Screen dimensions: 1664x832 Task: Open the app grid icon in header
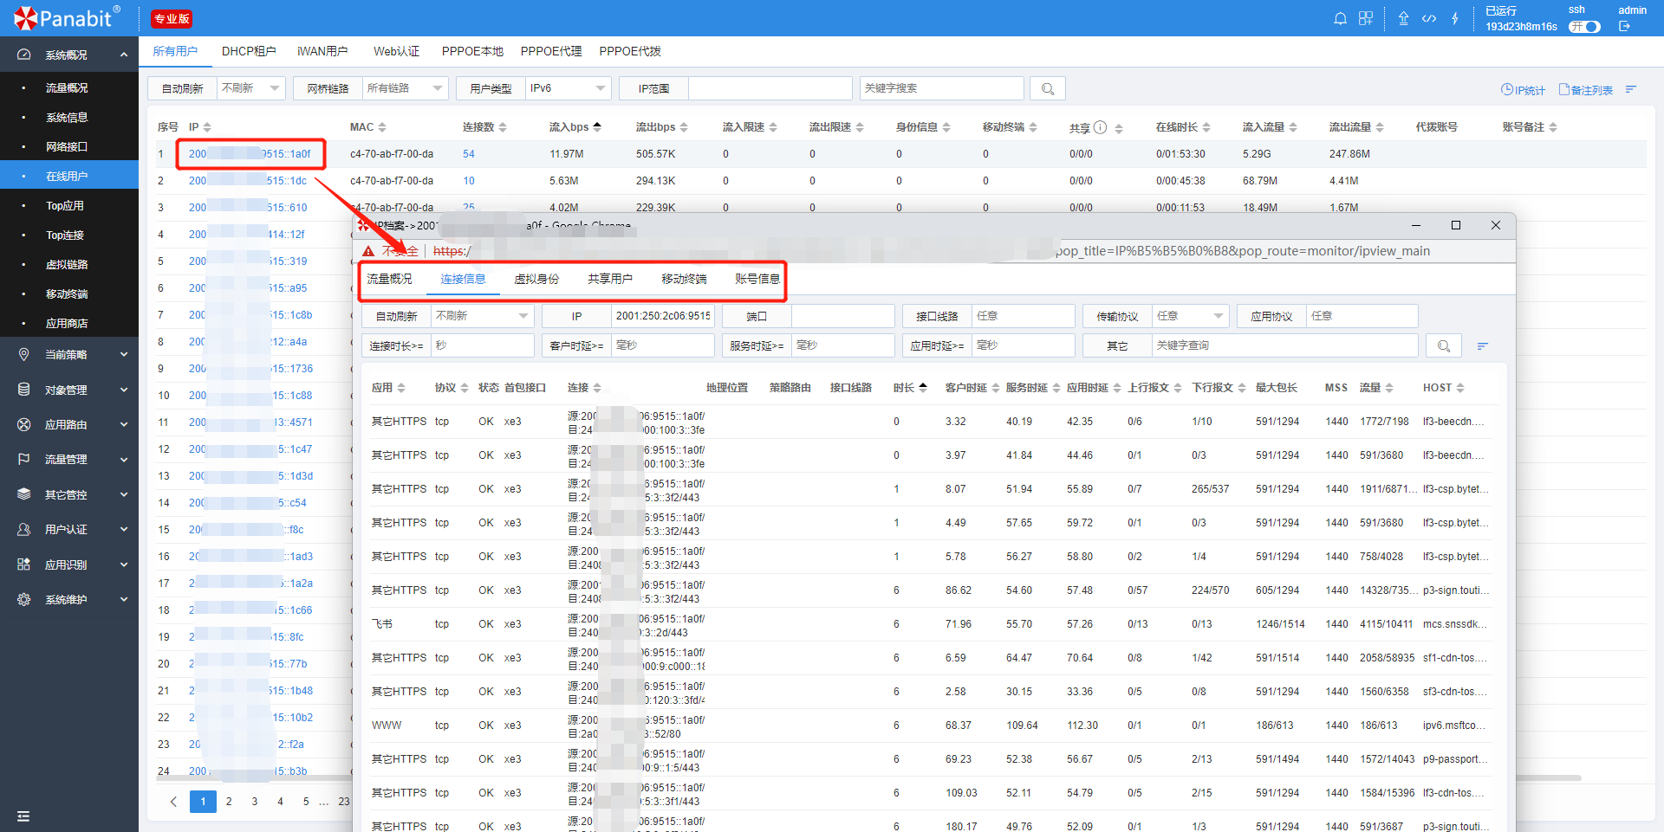1366,18
